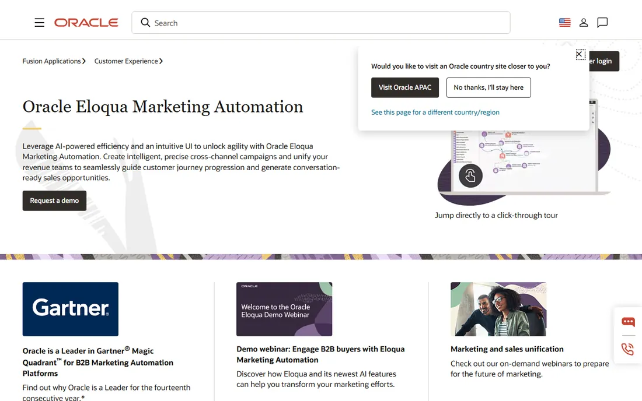The image size is (642, 401).
Task: Click the Visit Oracle APAC button
Action: tap(405, 87)
